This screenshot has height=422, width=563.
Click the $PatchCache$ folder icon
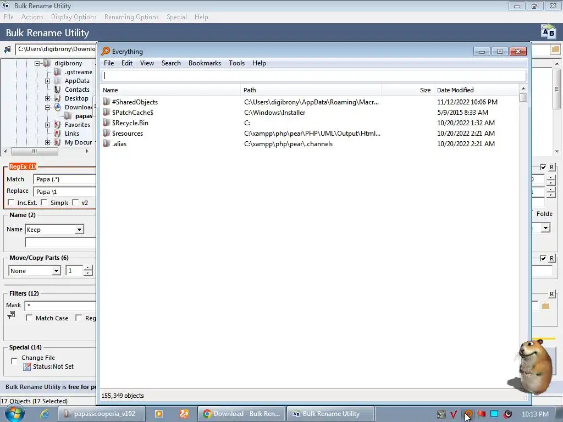pyautogui.click(x=106, y=112)
